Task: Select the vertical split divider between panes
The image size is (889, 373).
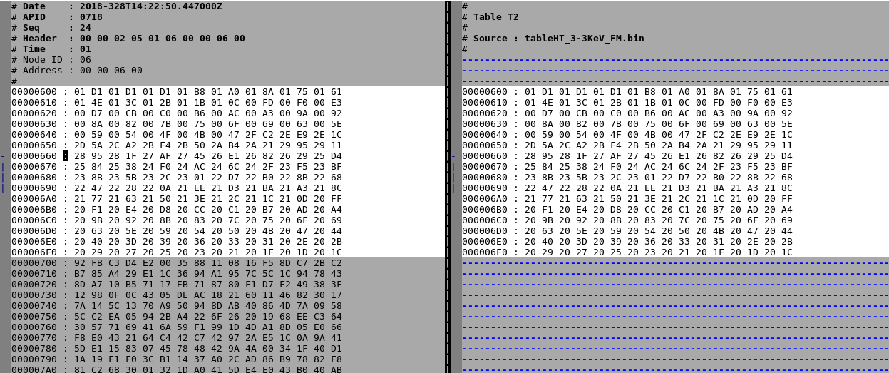Action: pyautogui.click(x=448, y=186)
